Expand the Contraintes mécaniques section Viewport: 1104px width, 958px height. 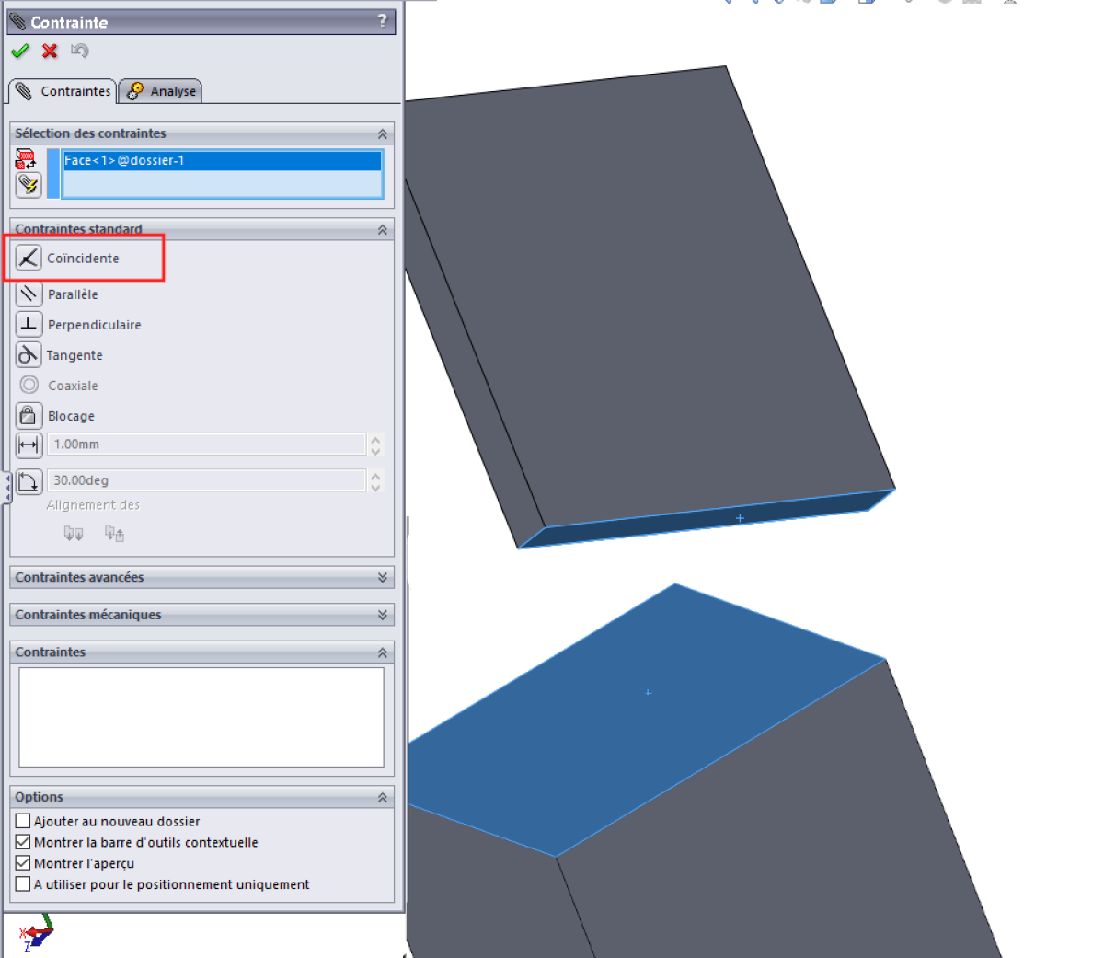(x=382, y=615)
